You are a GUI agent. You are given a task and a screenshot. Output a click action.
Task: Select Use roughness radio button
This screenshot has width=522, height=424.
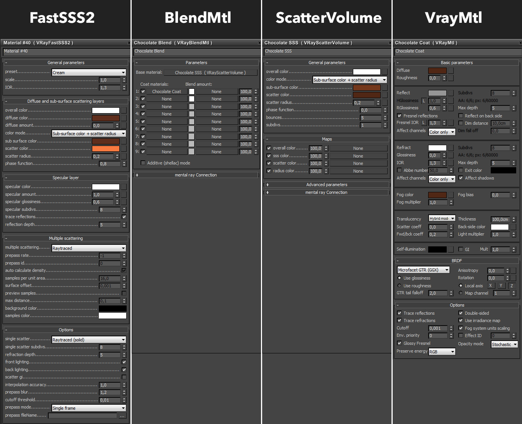click(399, 286)
